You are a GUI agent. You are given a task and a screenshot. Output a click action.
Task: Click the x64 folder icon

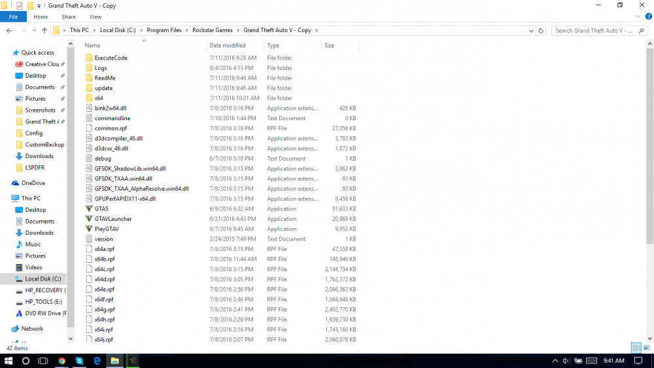click(x=89, y=98)
